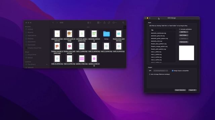Select main_3_white.svg icon in Finder
This screenshot has width=215, height=120.
106,46
